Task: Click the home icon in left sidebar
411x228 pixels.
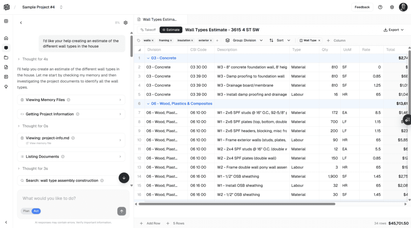Action: [6, 38]
